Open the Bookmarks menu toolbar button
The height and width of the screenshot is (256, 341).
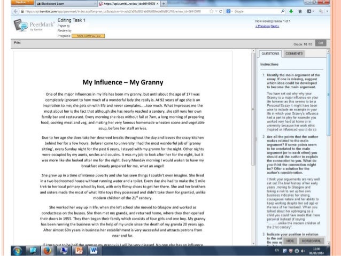click(311, 11)
